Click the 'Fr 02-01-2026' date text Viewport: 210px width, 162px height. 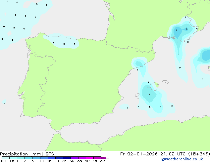pyautogui.click(x=139, y=154)
